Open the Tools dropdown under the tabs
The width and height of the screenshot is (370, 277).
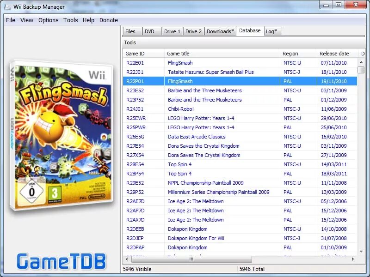coord(130,42)
